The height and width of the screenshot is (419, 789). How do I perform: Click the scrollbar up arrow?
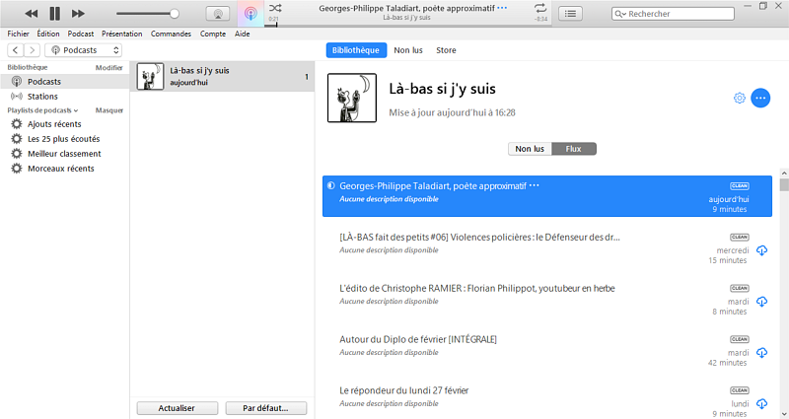tap(784, 174)
